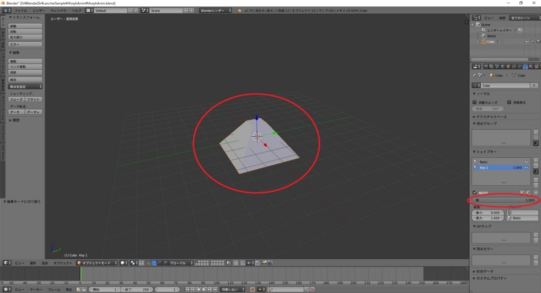The width and height of the screenshot is (541, 293).
Task: Open the オブジェクトモード mode dropdown
Action: click(x=97, y=263)
